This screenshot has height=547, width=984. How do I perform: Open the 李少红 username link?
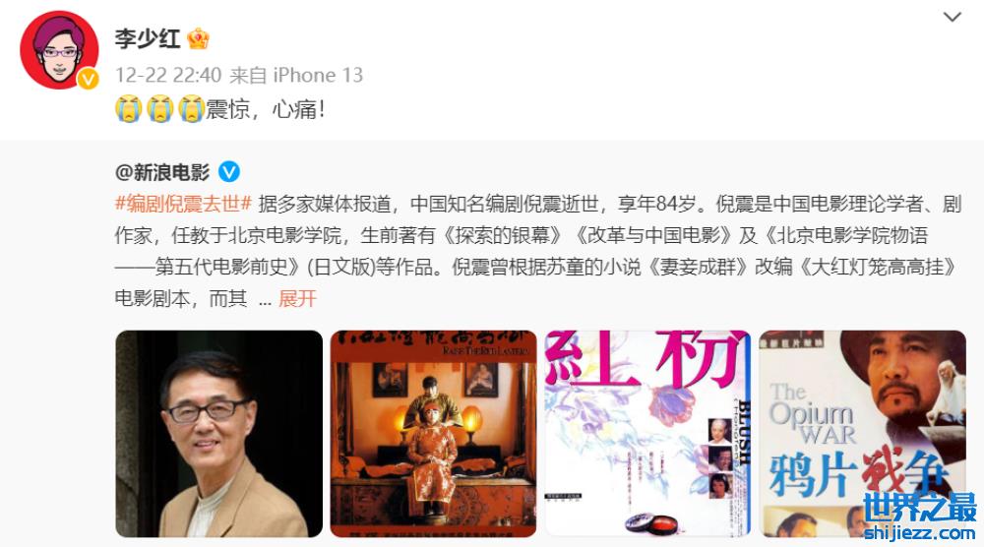coord(148,39)
